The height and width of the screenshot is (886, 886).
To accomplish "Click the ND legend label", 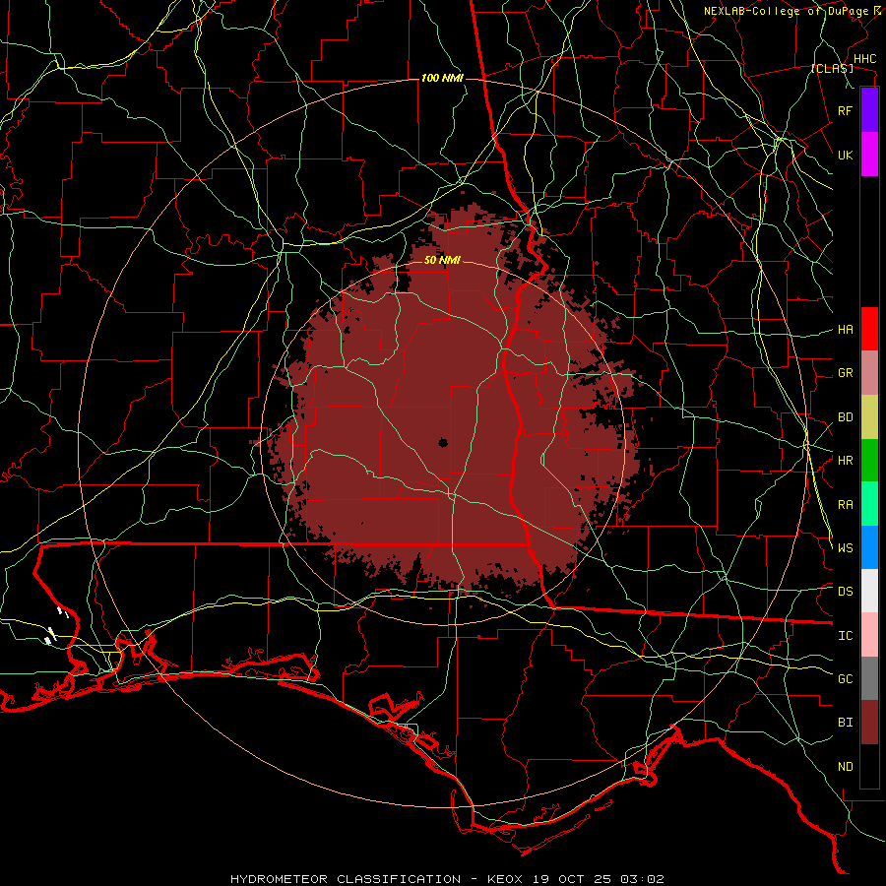I will point(845,767).
